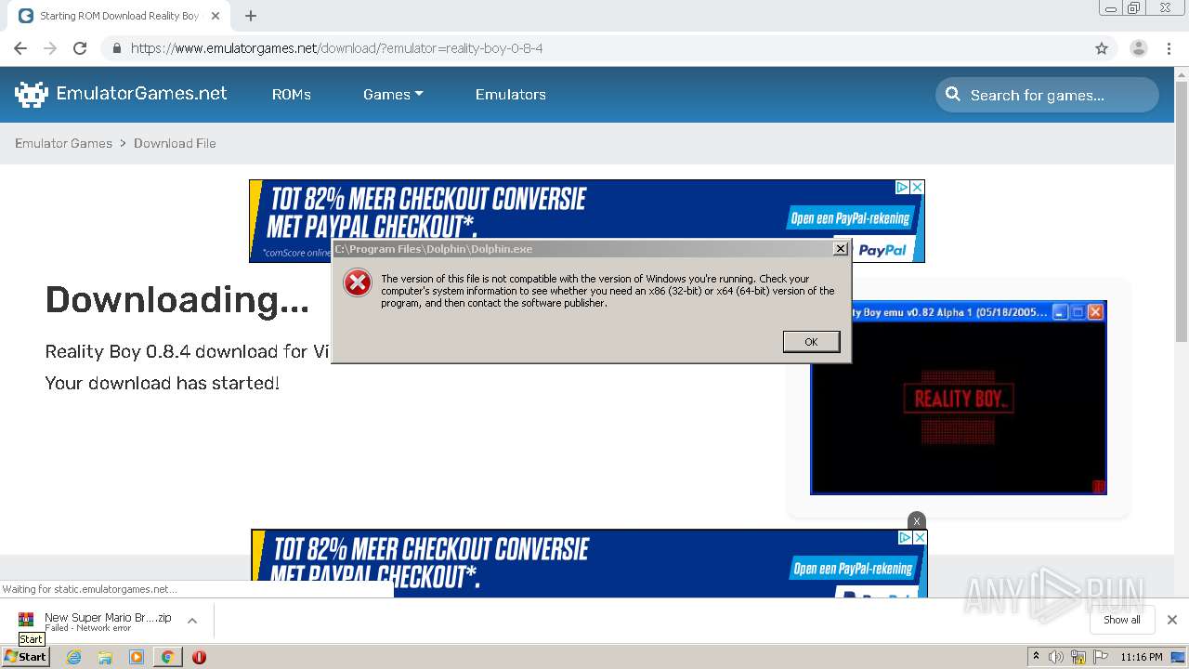Bookmark this page with the star icon
Image resolution: width=1189 pixels, height=669 pixels.
[1102, 48]
